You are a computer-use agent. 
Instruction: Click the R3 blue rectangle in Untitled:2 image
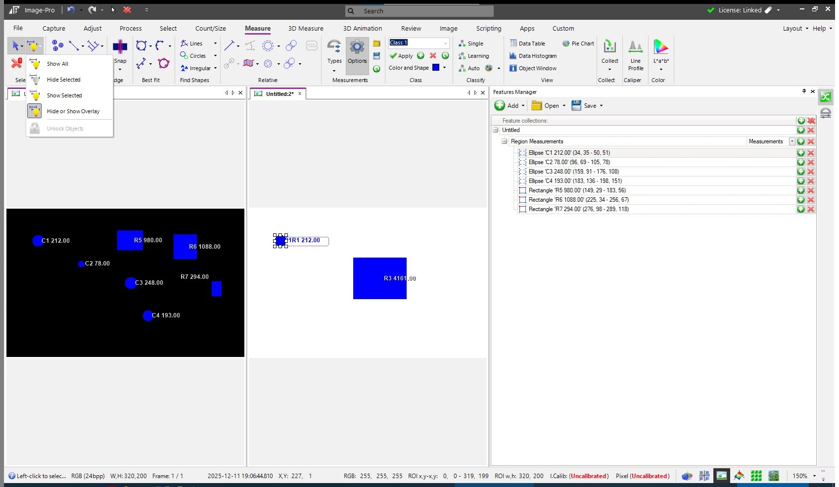pos(379,278)
